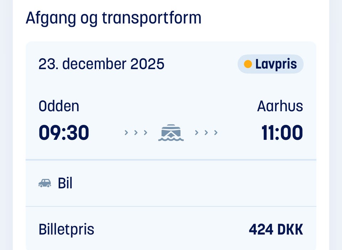Select the 09:30 departure time
This screenshot has width=342, height=250.
pos(64,133)
